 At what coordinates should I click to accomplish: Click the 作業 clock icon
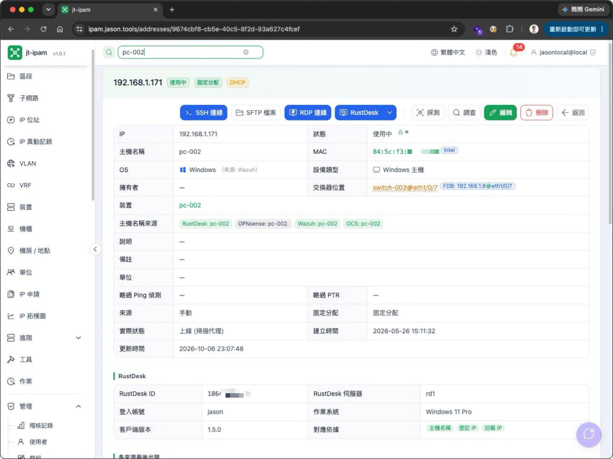[11, 381]
